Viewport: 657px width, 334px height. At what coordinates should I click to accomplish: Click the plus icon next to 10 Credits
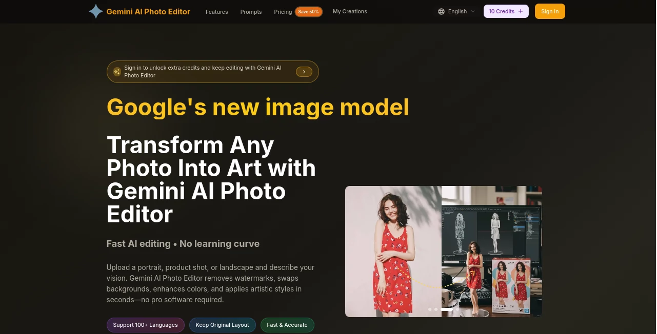520,11
